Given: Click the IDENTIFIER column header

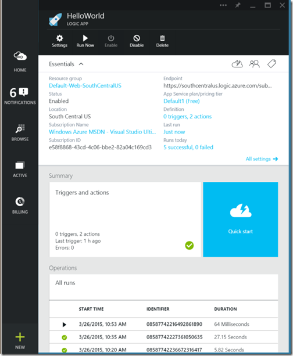Looking at the screenshot, I should click(158, 309).
